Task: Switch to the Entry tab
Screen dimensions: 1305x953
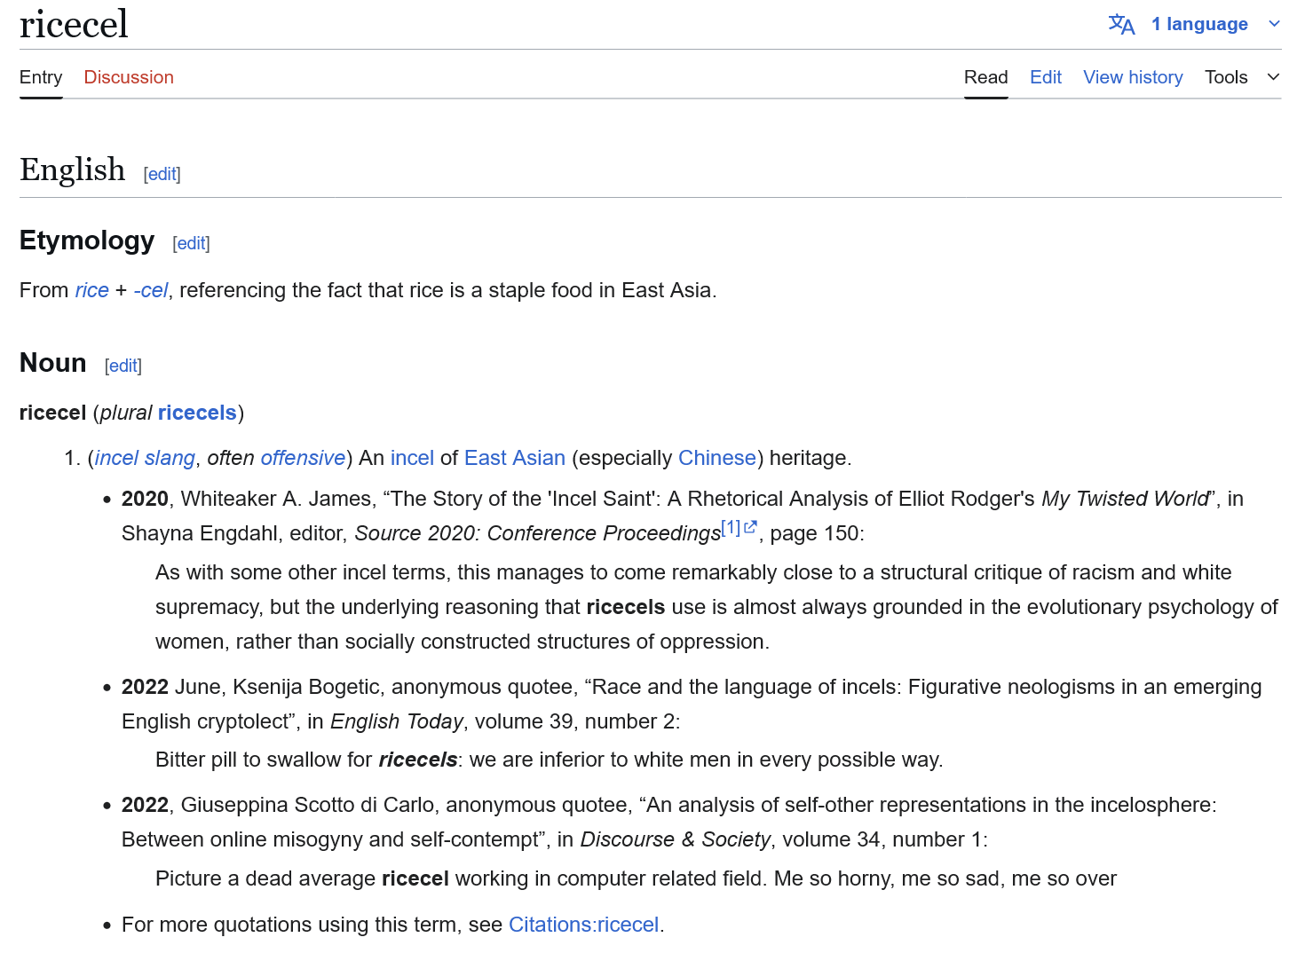Action: pyautogui.click(x=41, y=77)
